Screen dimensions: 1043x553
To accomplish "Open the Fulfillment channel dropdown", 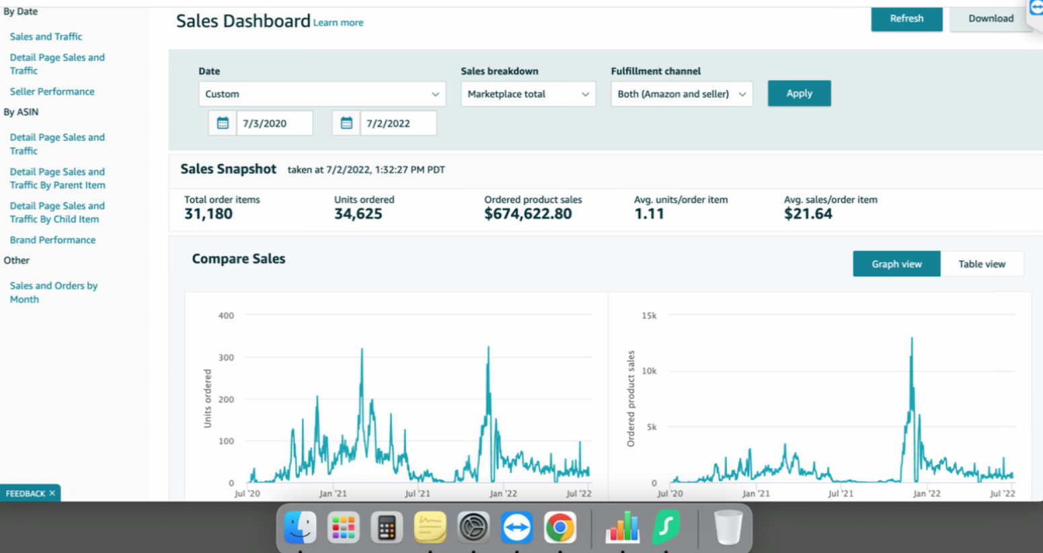I will (681, 94).
